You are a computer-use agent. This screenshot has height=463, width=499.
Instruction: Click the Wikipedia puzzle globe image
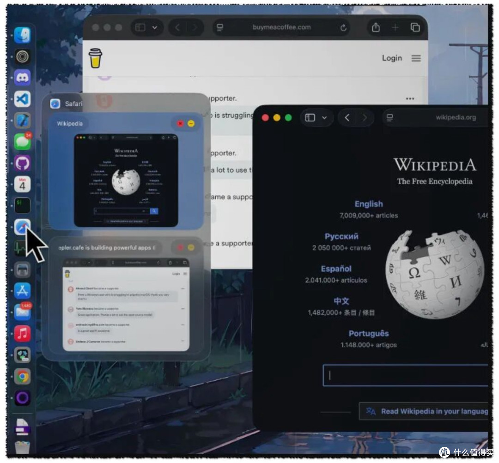(435, 274)
